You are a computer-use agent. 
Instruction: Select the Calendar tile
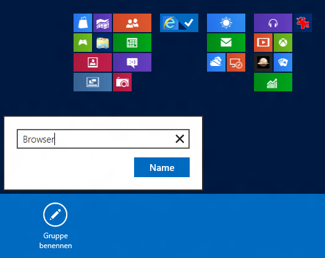pos(132,43)
